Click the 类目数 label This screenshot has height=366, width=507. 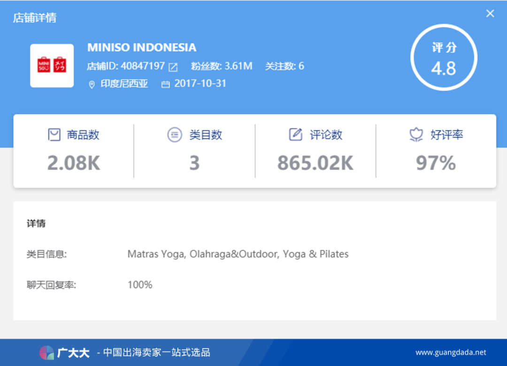point(206,134)
